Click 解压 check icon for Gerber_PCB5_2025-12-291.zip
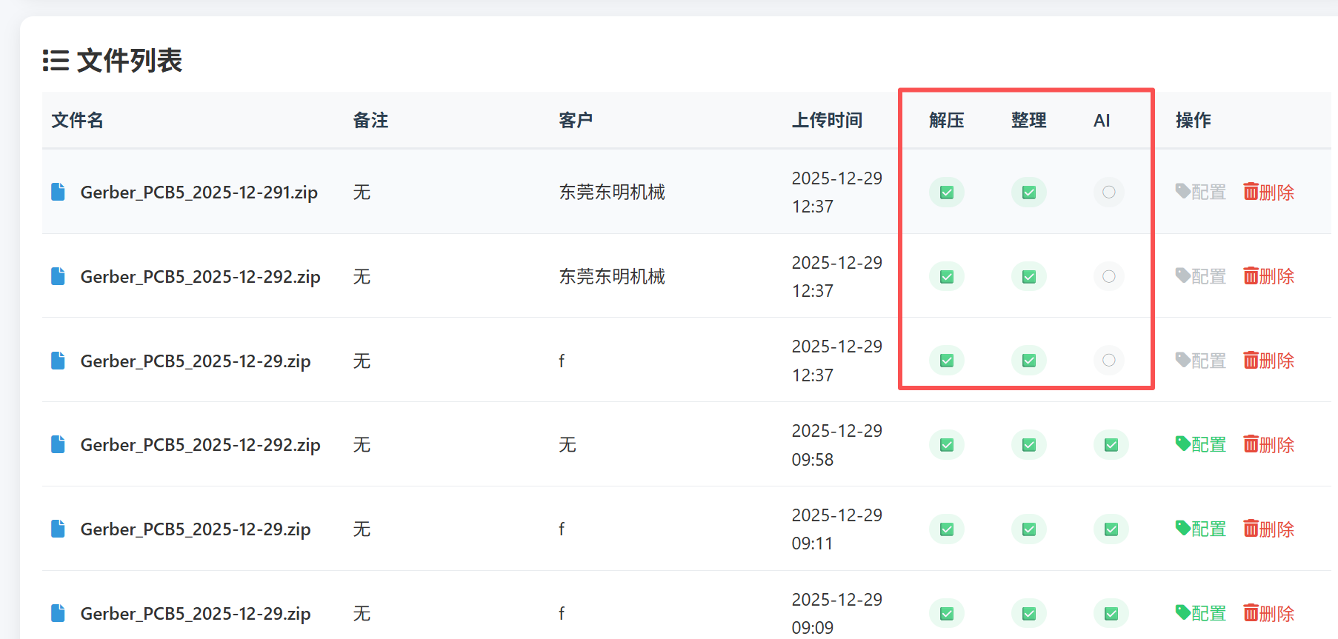 point(947,193)
